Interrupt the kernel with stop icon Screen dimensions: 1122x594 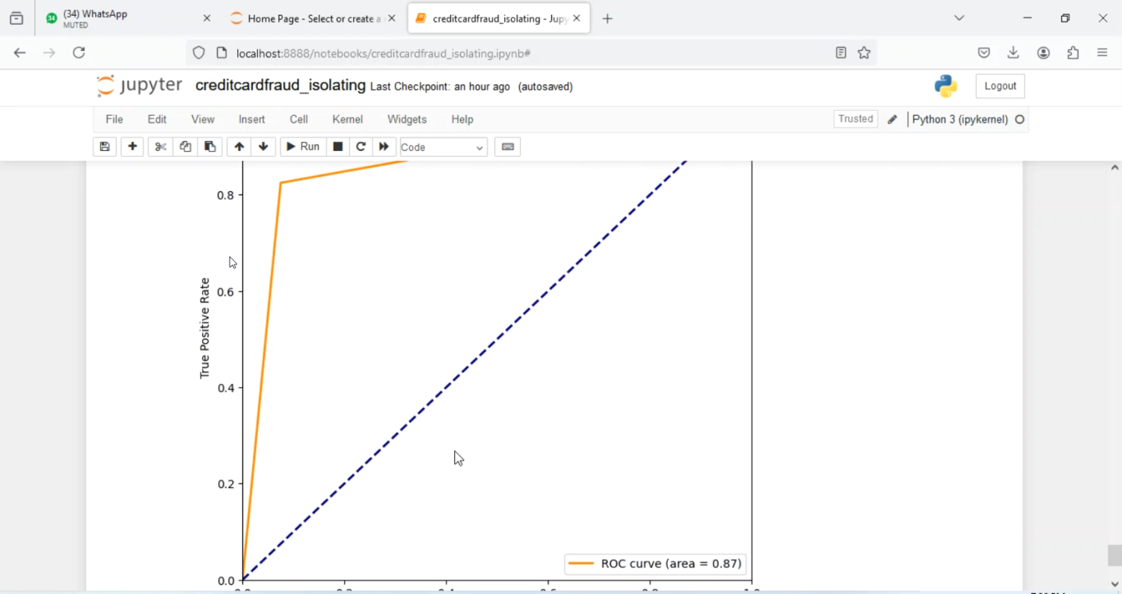pyautogui.click(x=338, y=147)
